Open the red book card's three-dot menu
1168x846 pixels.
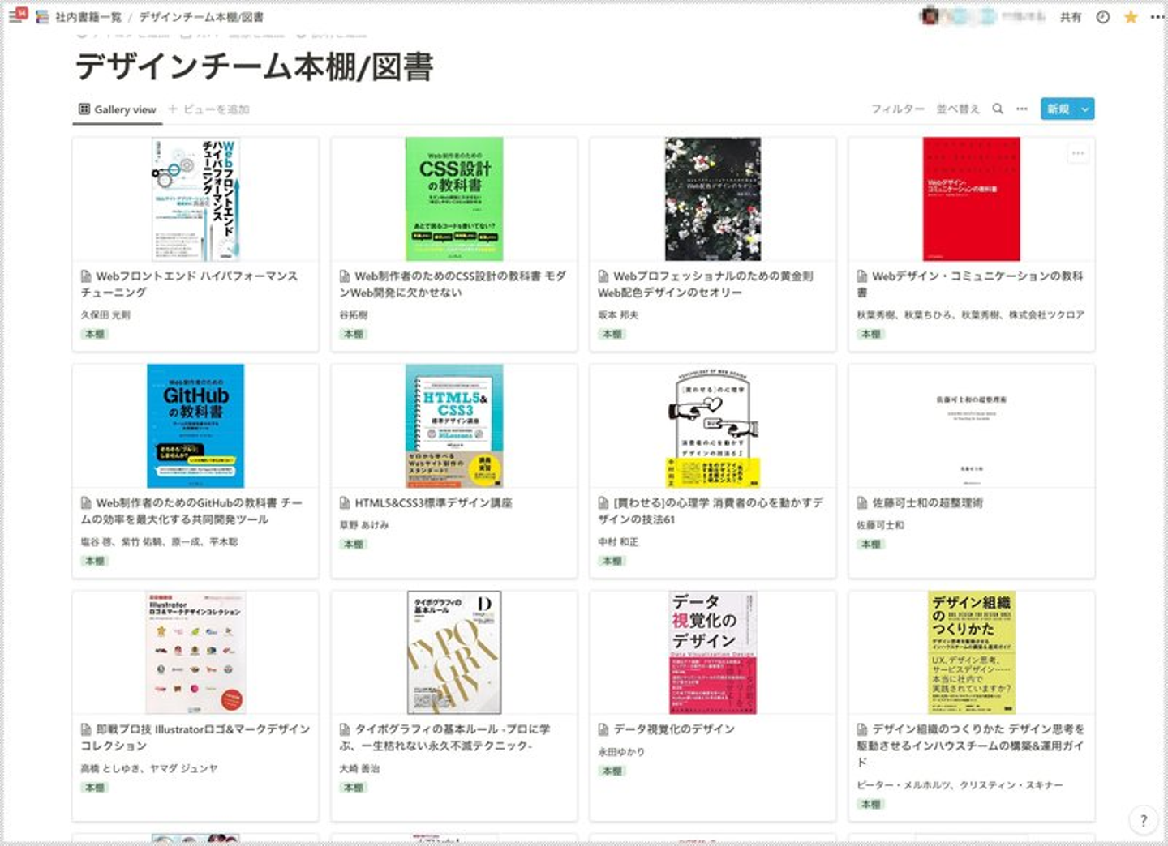pos(1078,153)
